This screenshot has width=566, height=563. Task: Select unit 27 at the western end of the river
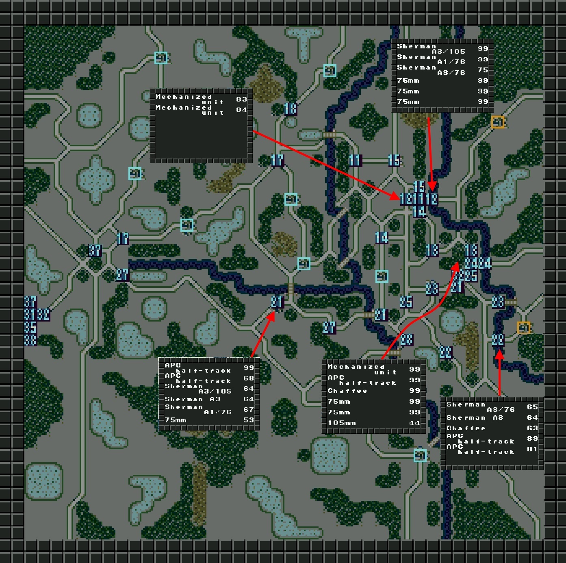pos(122,275)
